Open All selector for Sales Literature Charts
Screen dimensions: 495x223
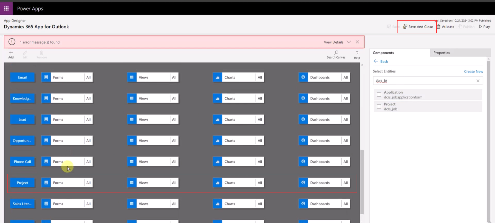[x=260, y=204]
